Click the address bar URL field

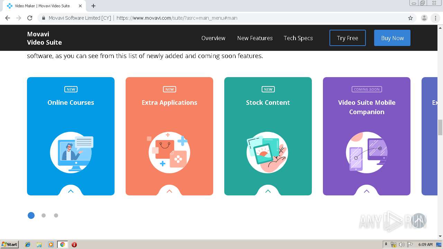(221, 18)
